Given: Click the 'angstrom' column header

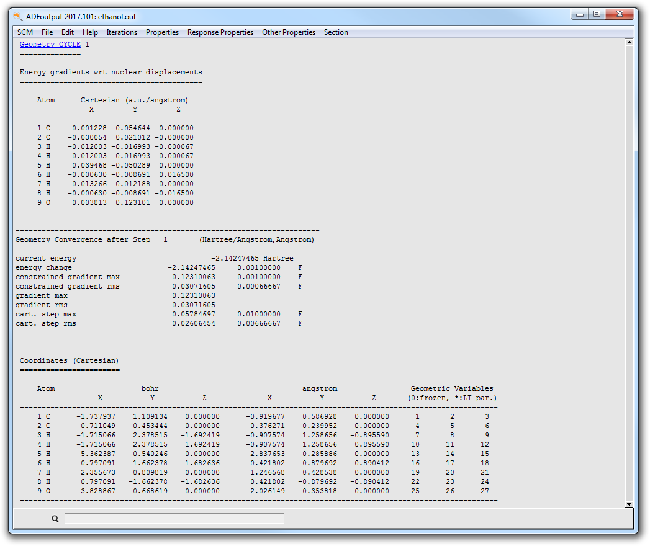Looking at the screenshot, I should coord(320,388).
